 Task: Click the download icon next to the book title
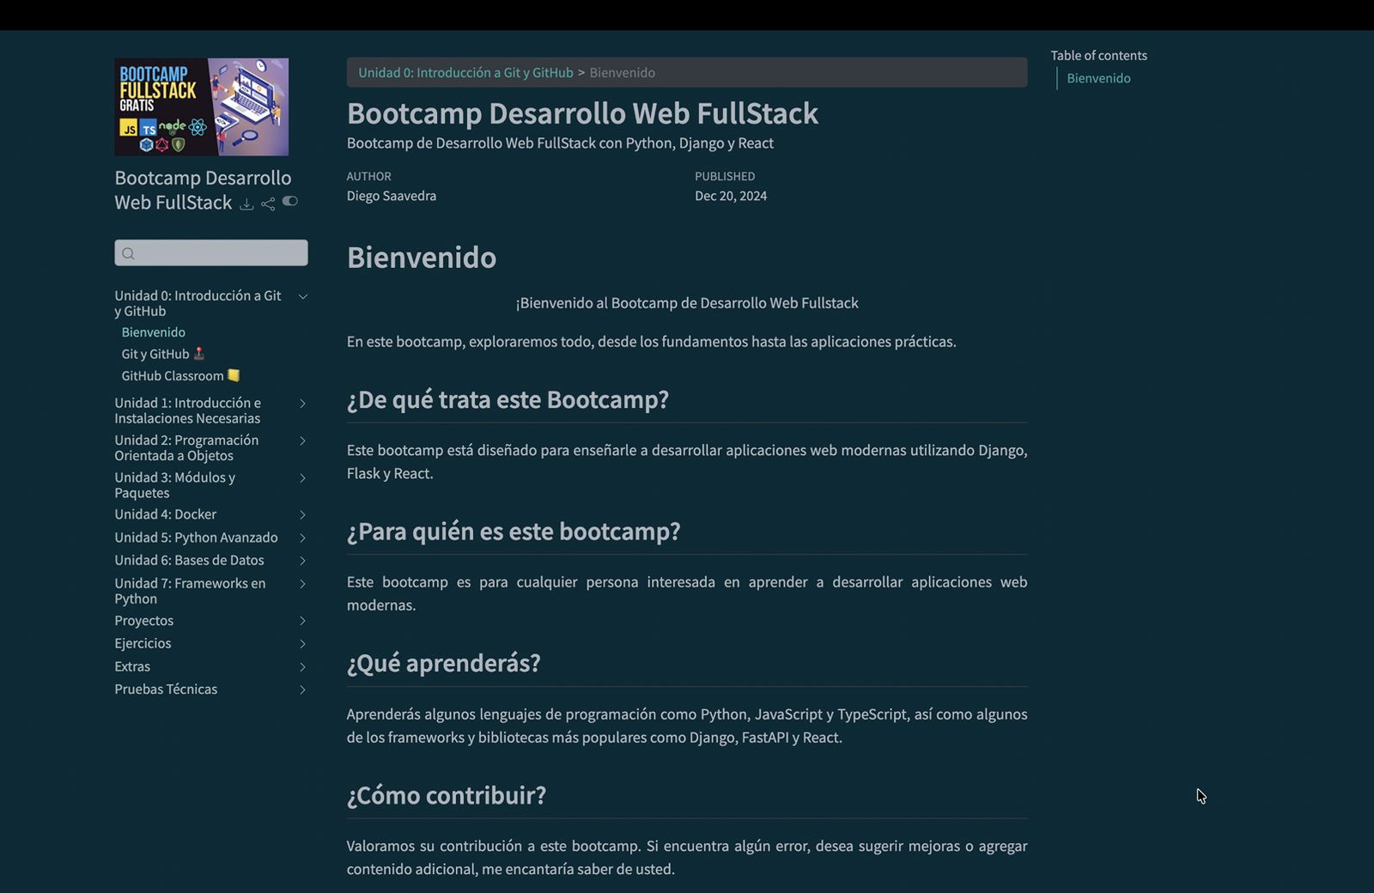pos(246,204)
